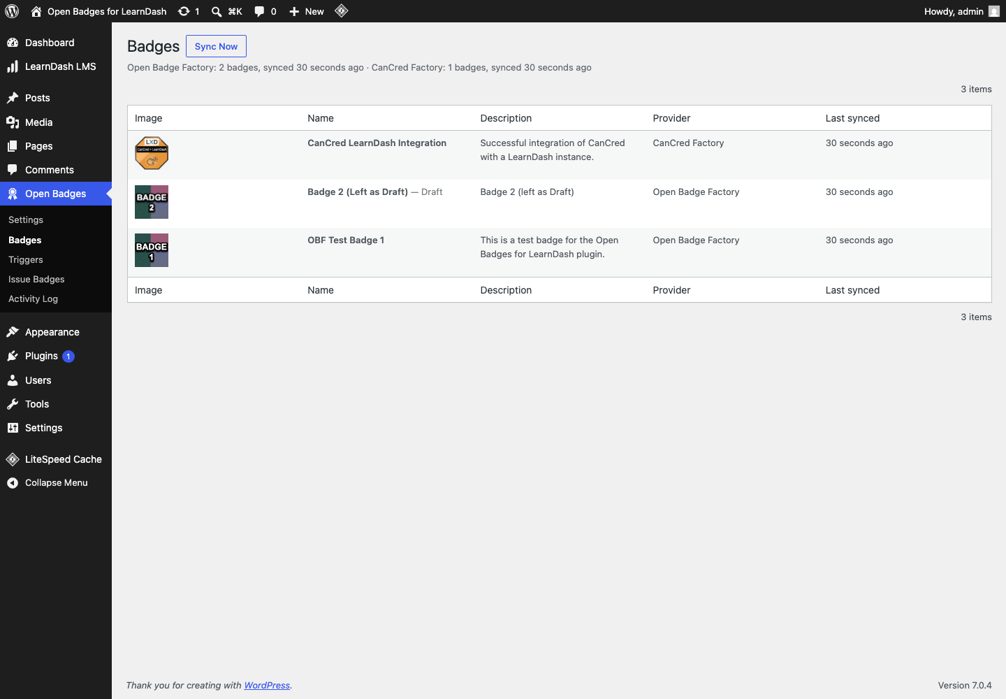Open Plugins in the sidebar

click(56, 356)
